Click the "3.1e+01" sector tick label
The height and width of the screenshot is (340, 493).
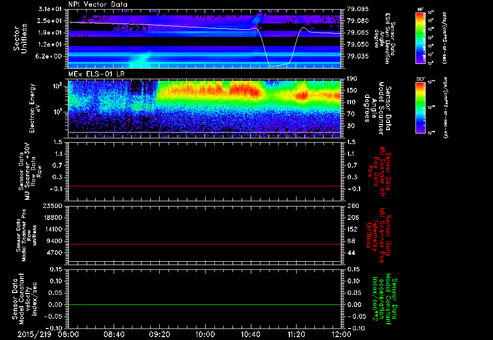(50, 9)
